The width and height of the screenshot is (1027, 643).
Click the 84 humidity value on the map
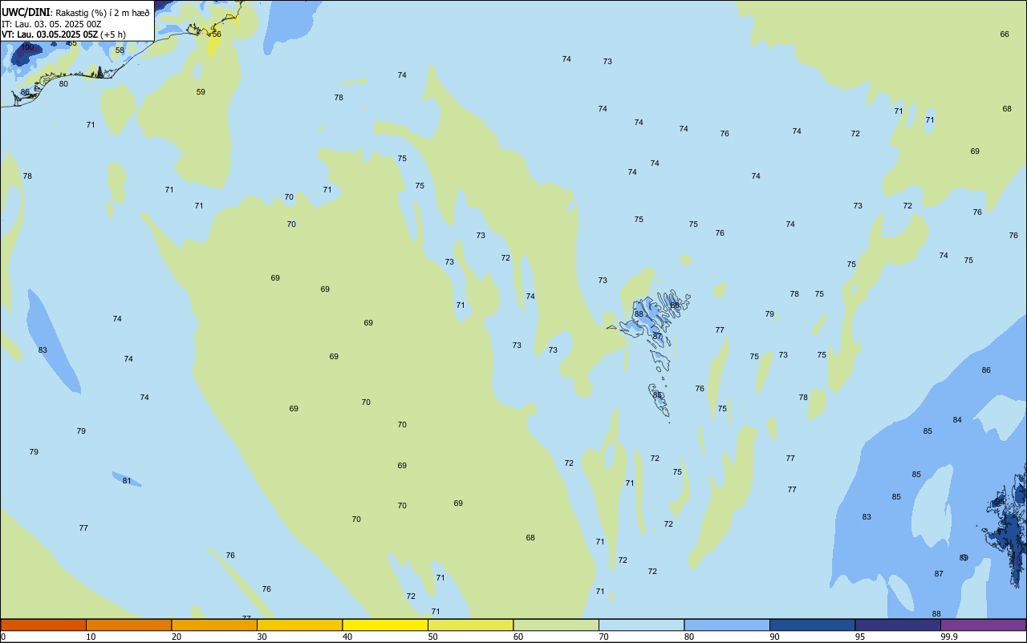click(x=957, y=420)
